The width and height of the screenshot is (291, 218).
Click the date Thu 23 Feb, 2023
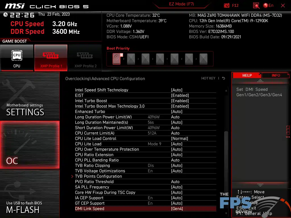pyautogui.click(x=54, y=14)
